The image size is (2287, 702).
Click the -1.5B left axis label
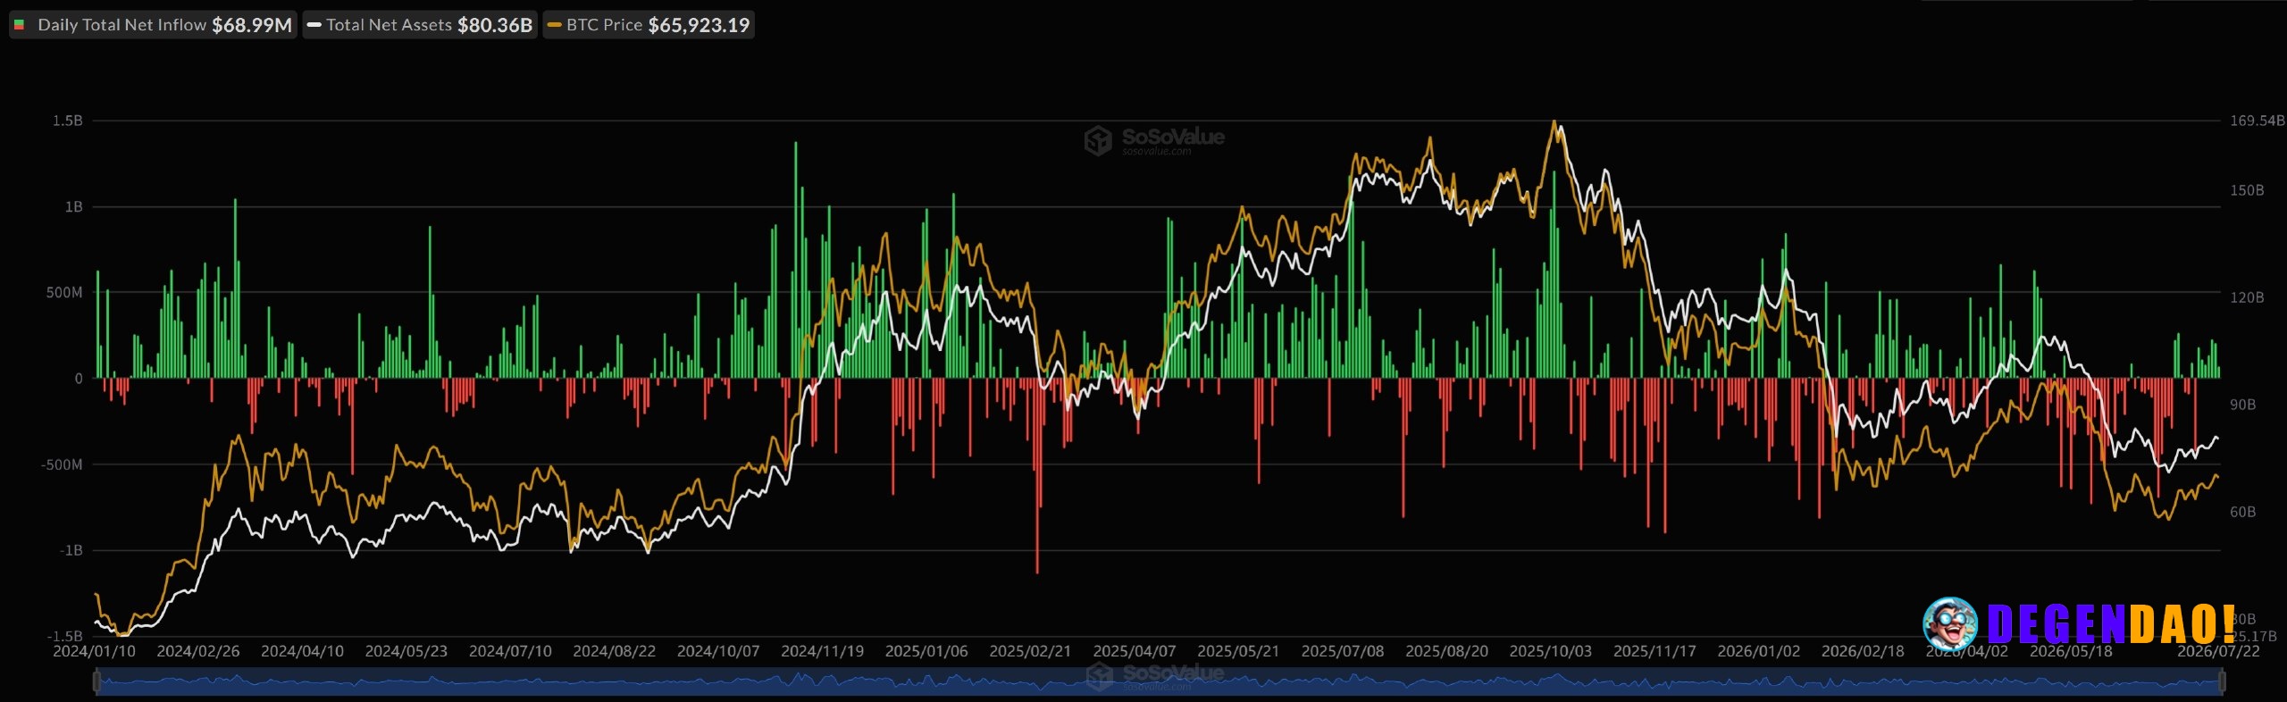[65, 636]
